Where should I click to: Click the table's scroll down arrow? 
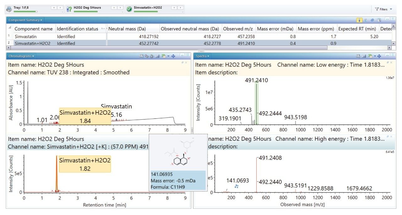pyautogui.click(x=394, y=43)
